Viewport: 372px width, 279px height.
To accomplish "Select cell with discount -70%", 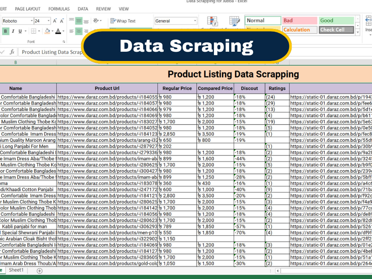I will point(249,233).
